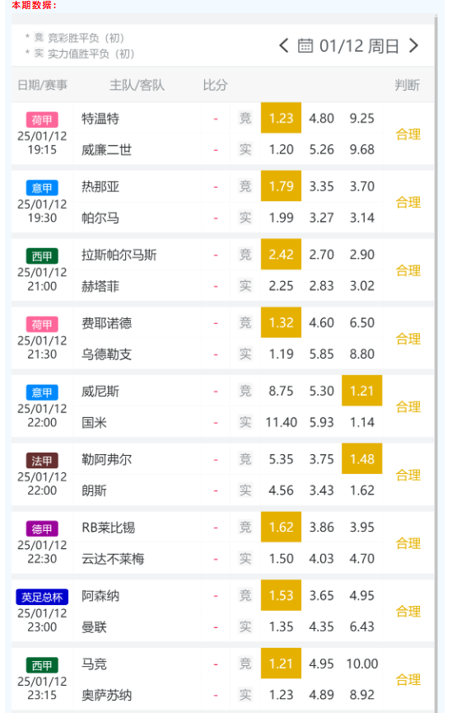Click 合理 judgment for 费耶诺德 match

point(408,339)
